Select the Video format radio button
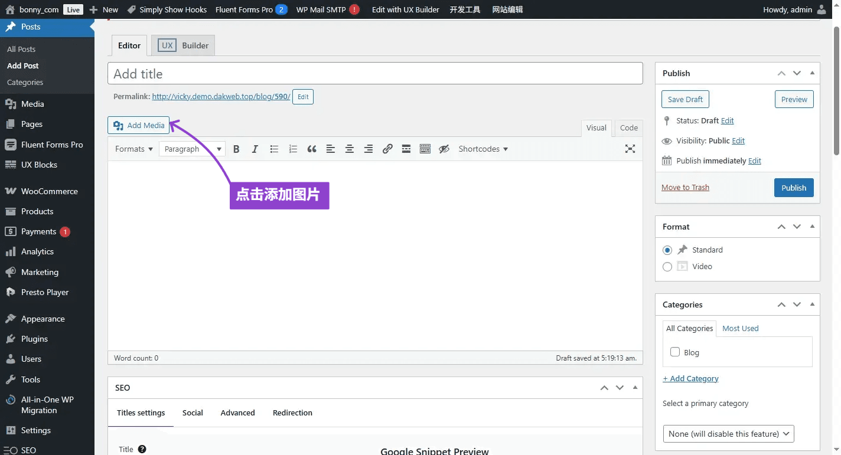This screenshot has height=455, width=841. coord(667,267)
